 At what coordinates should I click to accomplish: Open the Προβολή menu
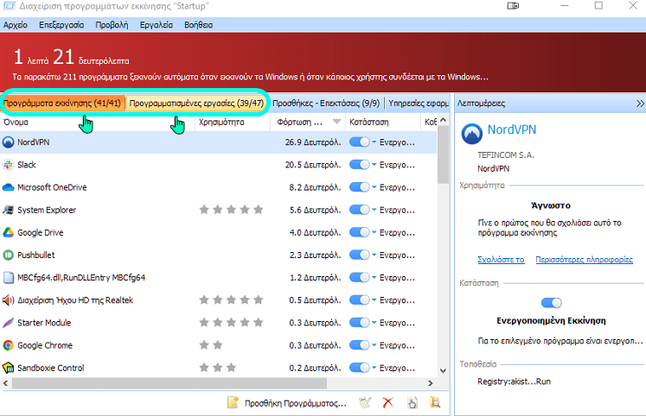pyautogui.click(x=112, y=25)
